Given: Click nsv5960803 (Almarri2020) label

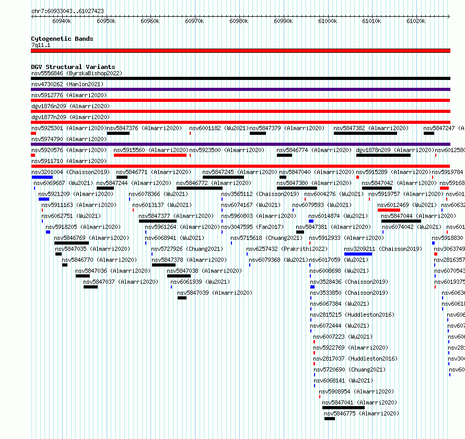Looking at the screenshot, I should (259, 216).
